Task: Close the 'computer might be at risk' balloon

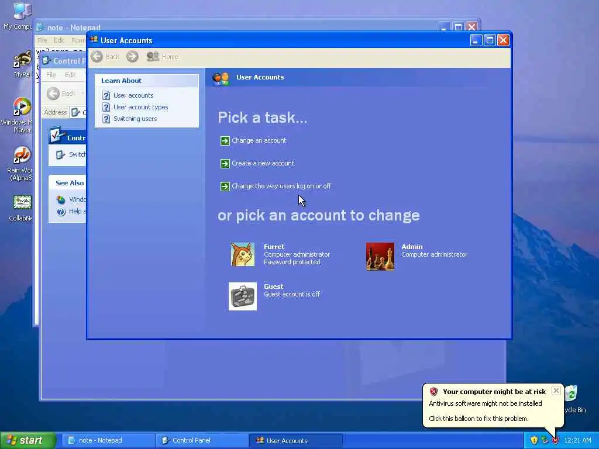Action: tap(556, 391)
